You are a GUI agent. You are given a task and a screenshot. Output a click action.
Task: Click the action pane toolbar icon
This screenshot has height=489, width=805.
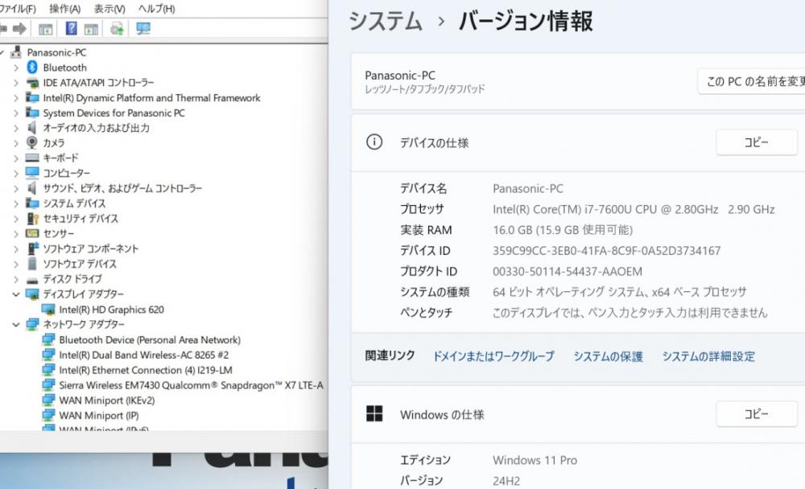[x=91, y=29]
